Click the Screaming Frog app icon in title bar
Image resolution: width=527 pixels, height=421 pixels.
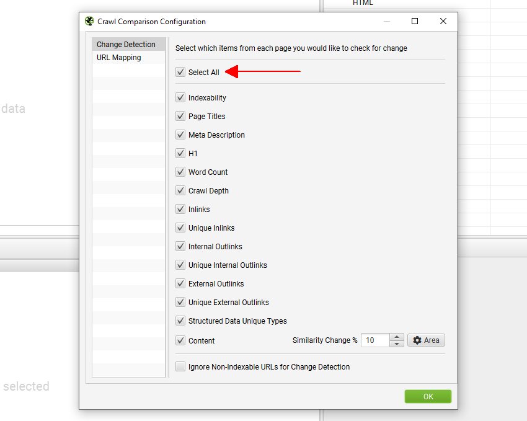pos(89,21)
